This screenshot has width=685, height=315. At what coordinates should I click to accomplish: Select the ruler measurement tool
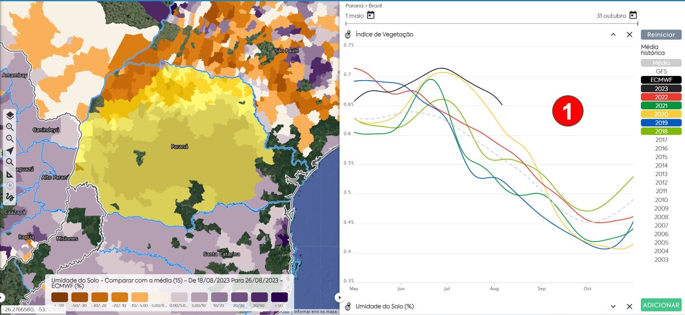(10, 174)
